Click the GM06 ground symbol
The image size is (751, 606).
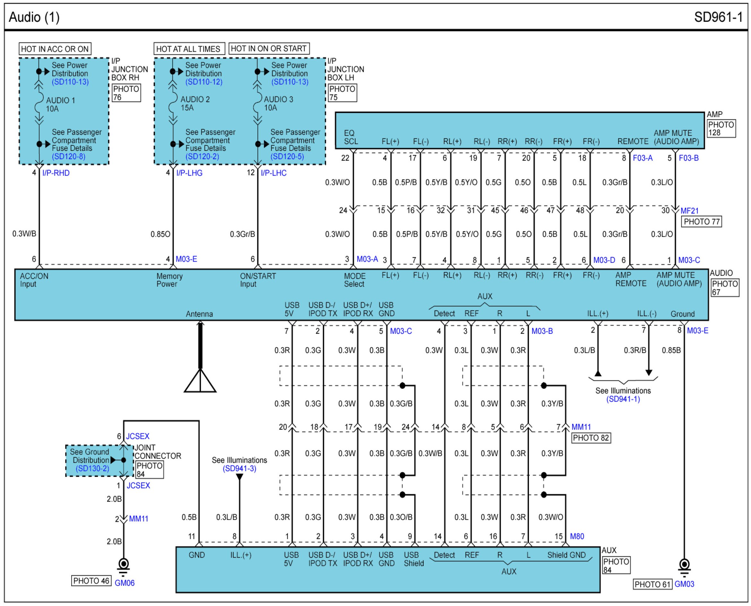(x=123, y=565)
